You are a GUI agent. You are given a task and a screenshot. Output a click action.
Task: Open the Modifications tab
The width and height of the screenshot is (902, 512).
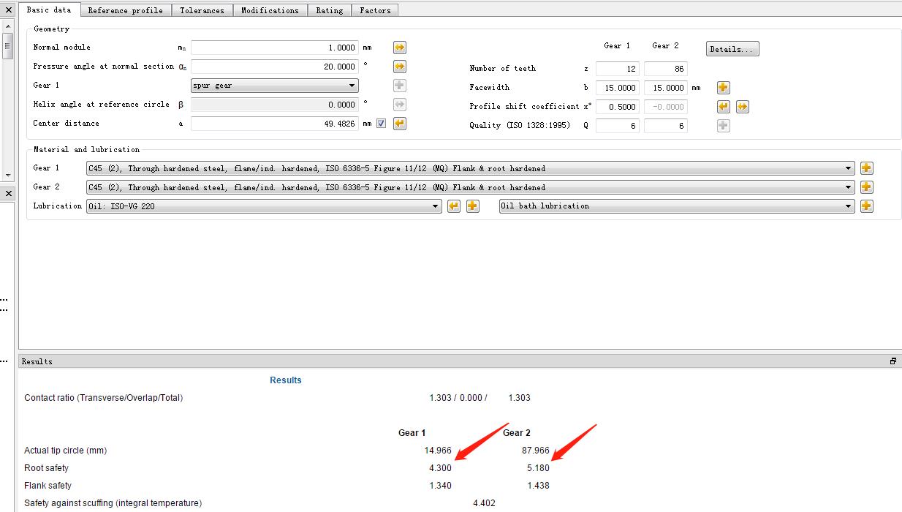coord(270,10)
